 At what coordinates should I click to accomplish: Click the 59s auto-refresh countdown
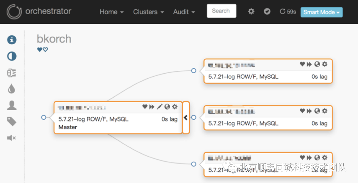(x=288, y=11)
